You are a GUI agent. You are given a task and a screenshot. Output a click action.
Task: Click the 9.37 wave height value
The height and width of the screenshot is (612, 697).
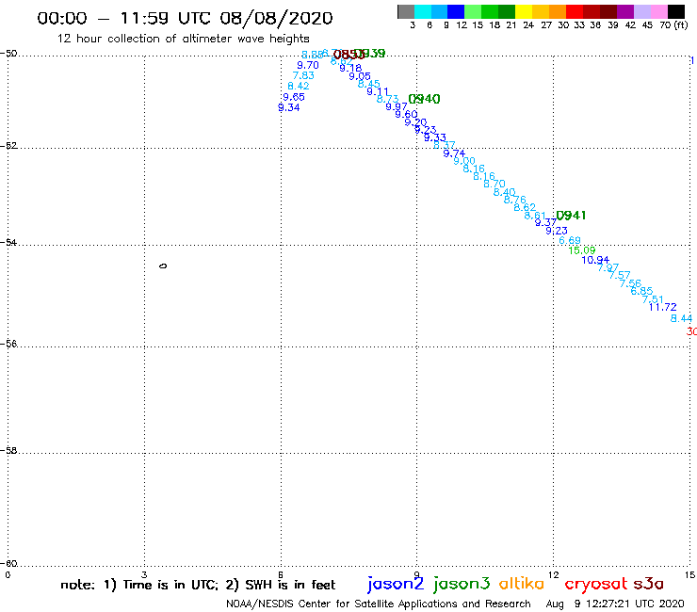click(x=545, y=222)
